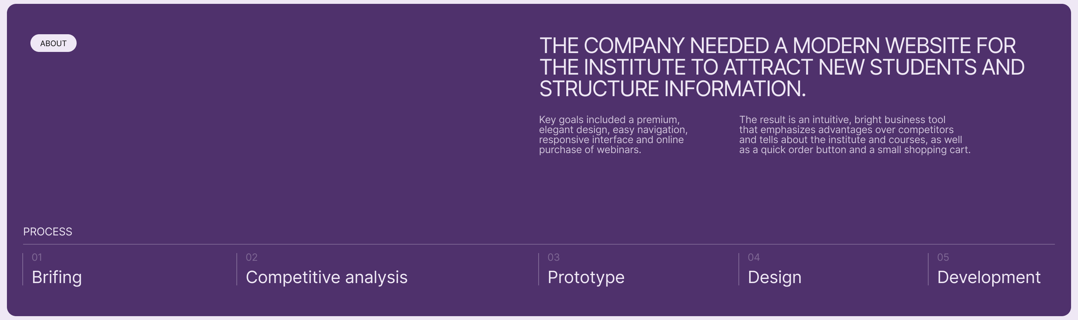Click the vertical divider beside Design
This screenshot has height=320, width=1078.
(x=738, y=269)
